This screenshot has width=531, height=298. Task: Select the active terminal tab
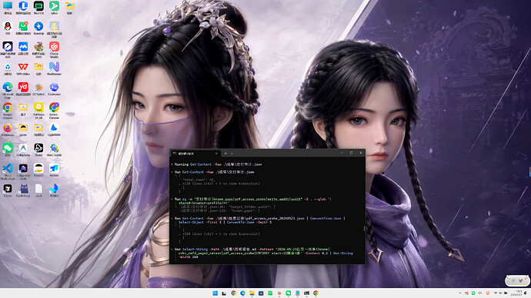[x=195, y=154]
